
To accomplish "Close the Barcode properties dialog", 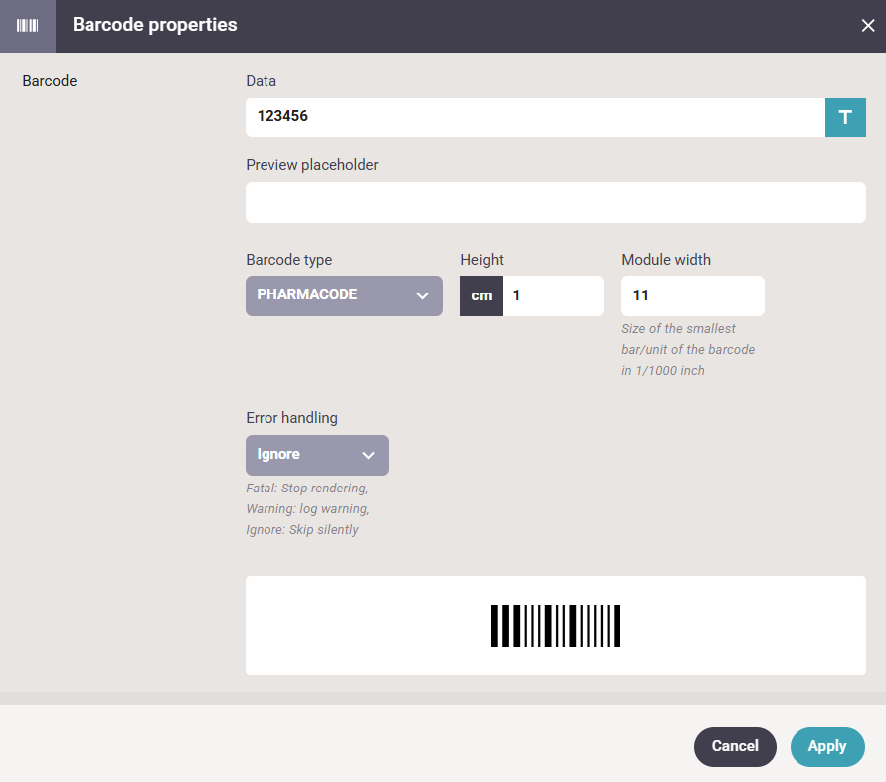I will click(867, 26).
